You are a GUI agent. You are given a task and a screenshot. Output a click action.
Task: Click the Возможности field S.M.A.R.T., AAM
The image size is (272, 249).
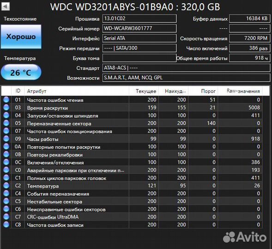click(186, 78)
